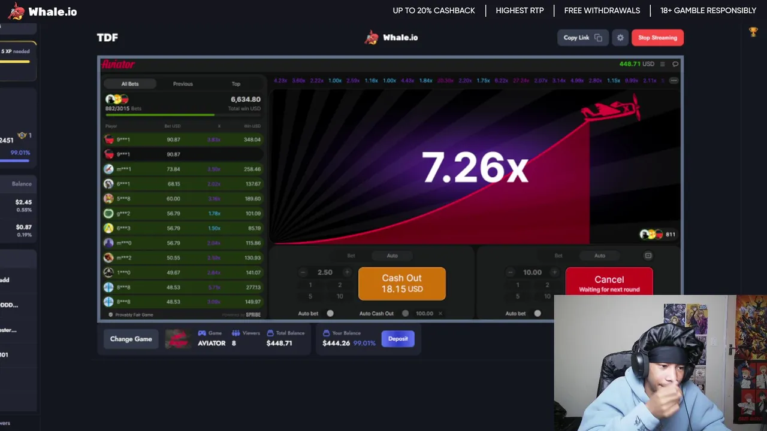Image resolution: width=767 pixels, height=431 pixels.
Task: Switch to the Top bets tab
Action: click(x=236, y=84)
